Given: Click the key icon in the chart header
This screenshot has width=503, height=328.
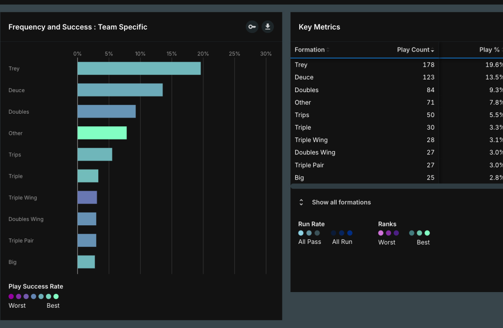Looking at the screenshot, I should point(252,27).
